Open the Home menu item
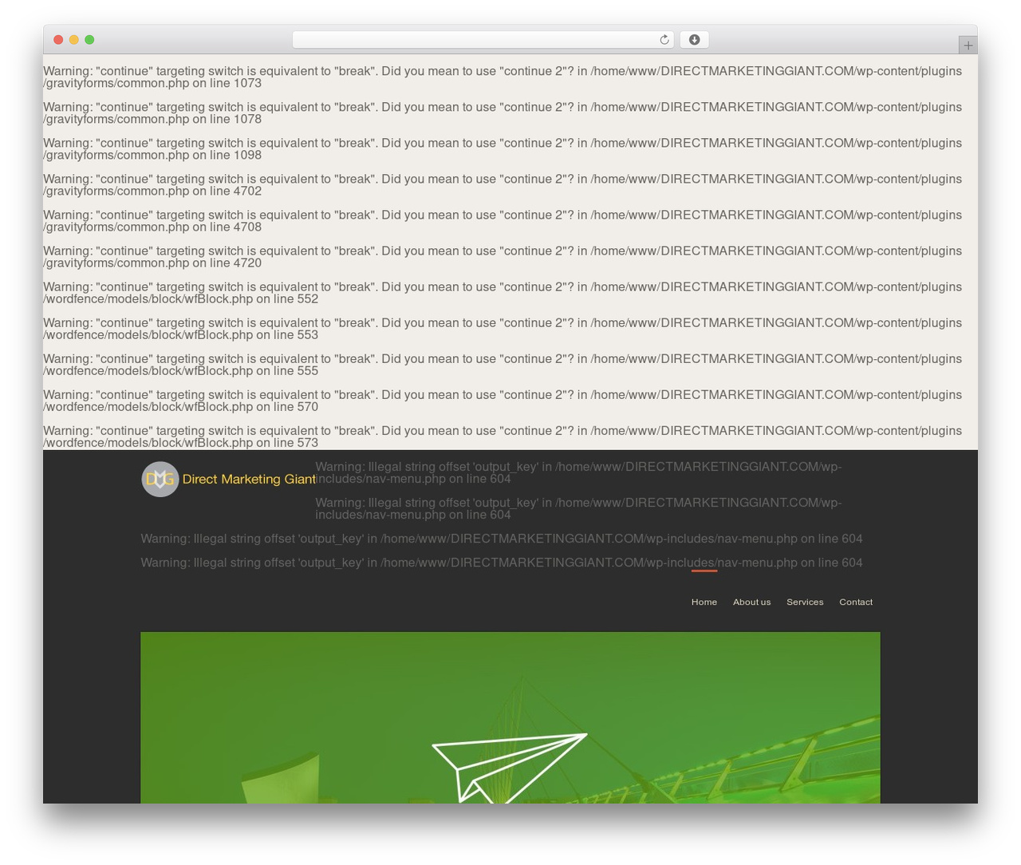Screen dimensions: 1021x865 click(704, 602)
